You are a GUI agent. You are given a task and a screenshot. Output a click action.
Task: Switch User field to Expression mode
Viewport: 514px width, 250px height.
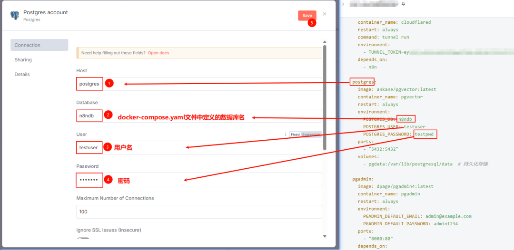pyautogui.click(x=311, y=135)
